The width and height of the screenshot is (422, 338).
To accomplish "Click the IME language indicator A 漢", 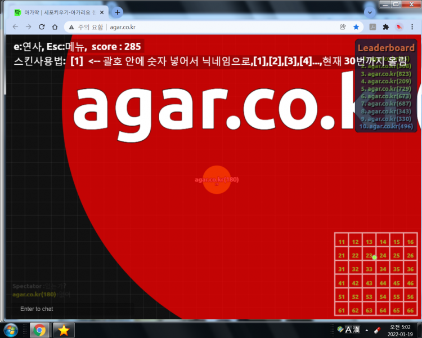I will 352,330.
